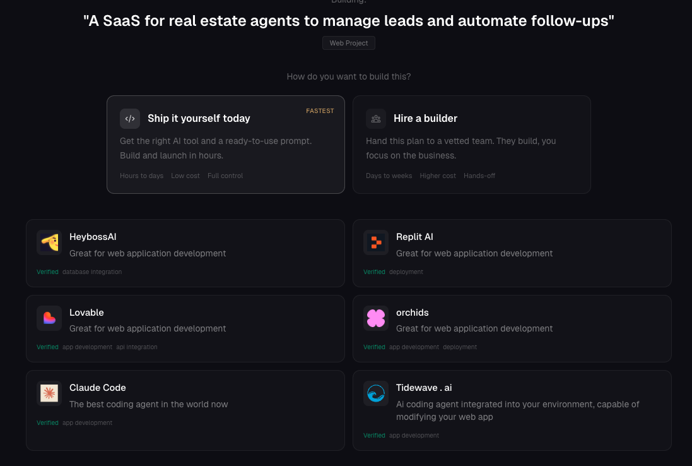
Task: Click the Verified badge on Lovable card
Action: (47, 347)
